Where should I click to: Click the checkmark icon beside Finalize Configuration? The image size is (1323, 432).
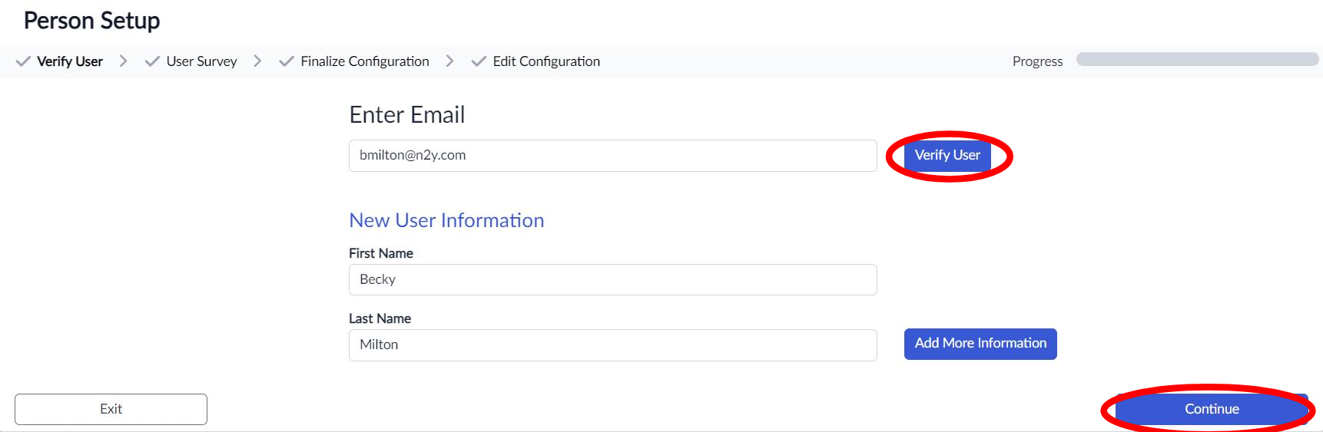[x=287, y=61]
